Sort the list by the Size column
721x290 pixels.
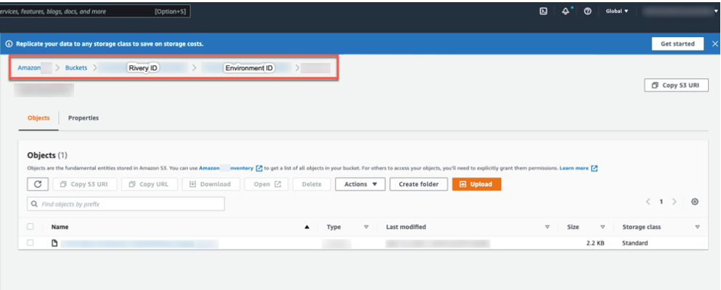(x=573, y=227)
